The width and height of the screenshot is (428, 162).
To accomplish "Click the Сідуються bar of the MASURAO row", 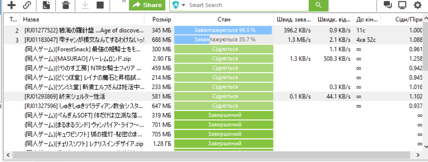I will click(224, 59).
